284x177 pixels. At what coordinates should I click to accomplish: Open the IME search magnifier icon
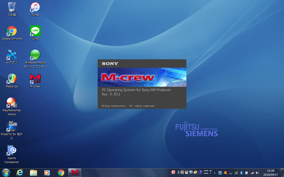click(191, 172)
